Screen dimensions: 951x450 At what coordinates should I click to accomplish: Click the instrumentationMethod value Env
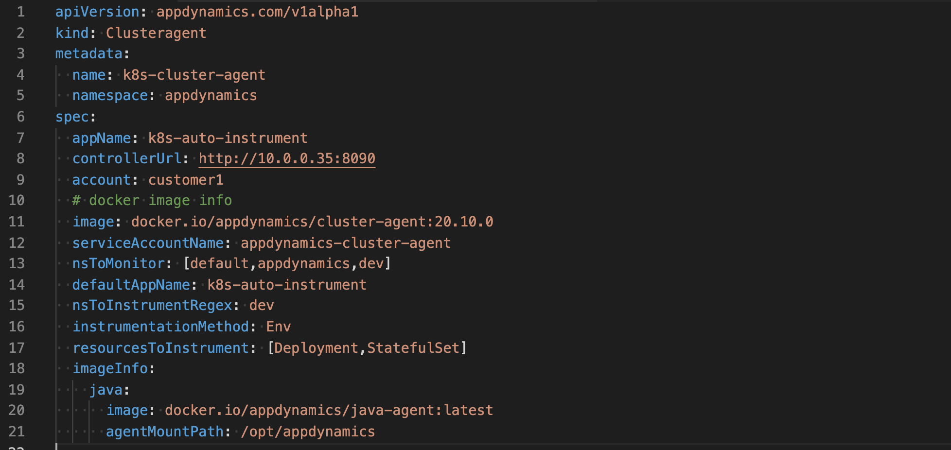click(x=278, y=327)
